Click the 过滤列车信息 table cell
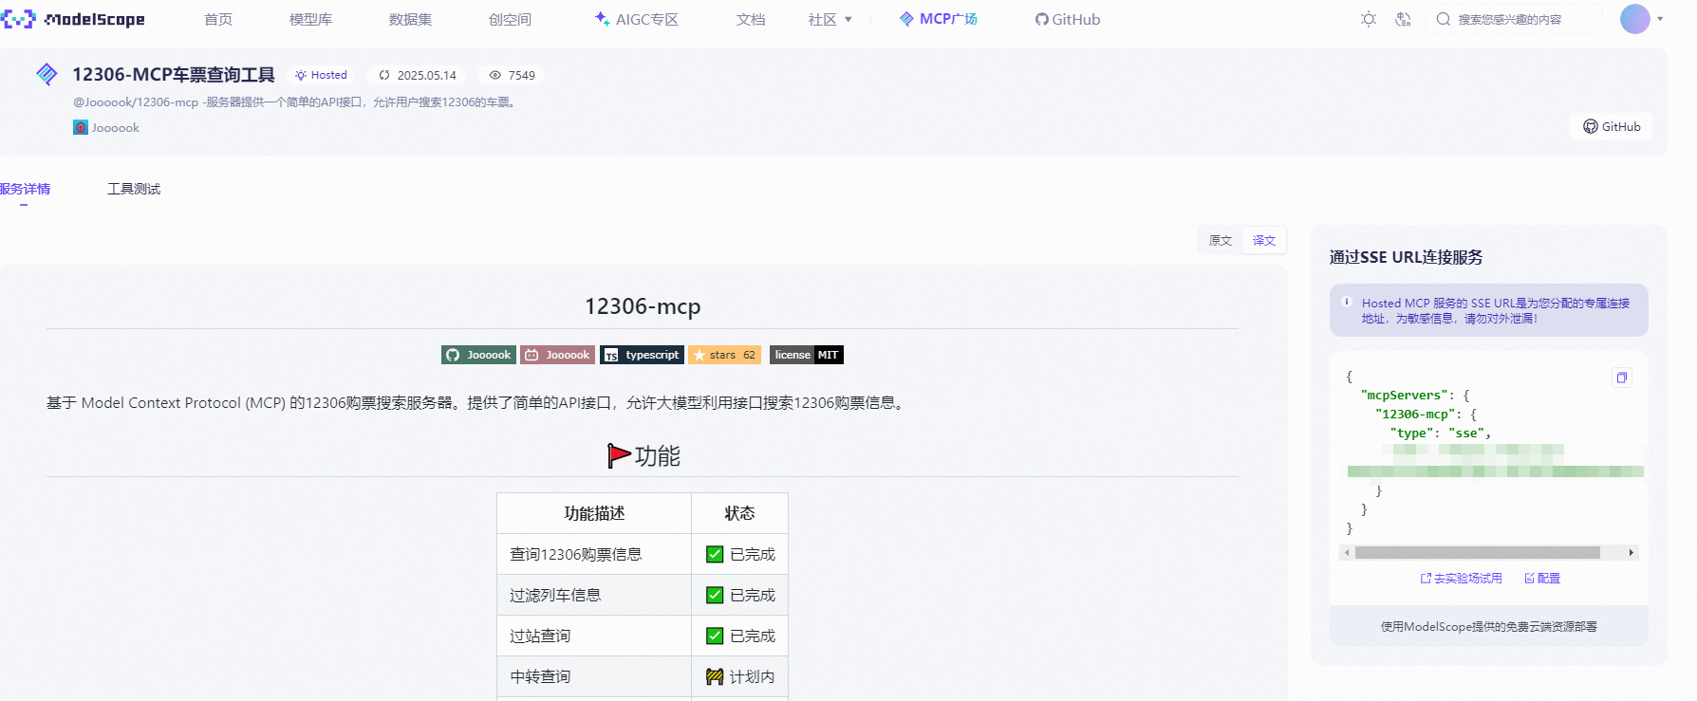Image resolution: width=1697 pixels, height=701 pixels. tap(594, 595)
